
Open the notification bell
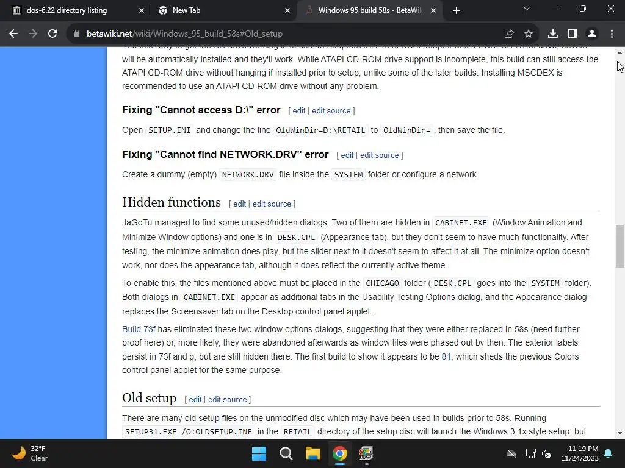click(609, 453)
